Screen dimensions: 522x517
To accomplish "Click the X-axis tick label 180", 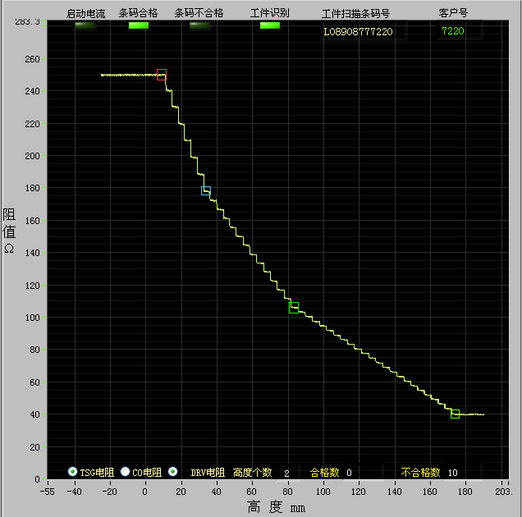I will click(x=465, y=492).
